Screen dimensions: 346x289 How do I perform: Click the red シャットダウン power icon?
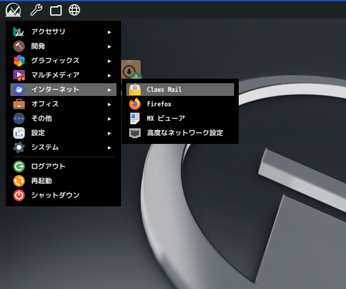click(x=19, y=195)
